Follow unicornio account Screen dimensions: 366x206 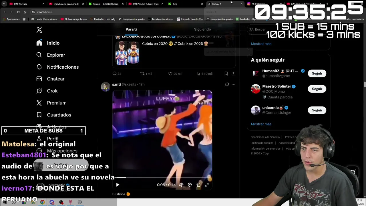pos(317,110)
